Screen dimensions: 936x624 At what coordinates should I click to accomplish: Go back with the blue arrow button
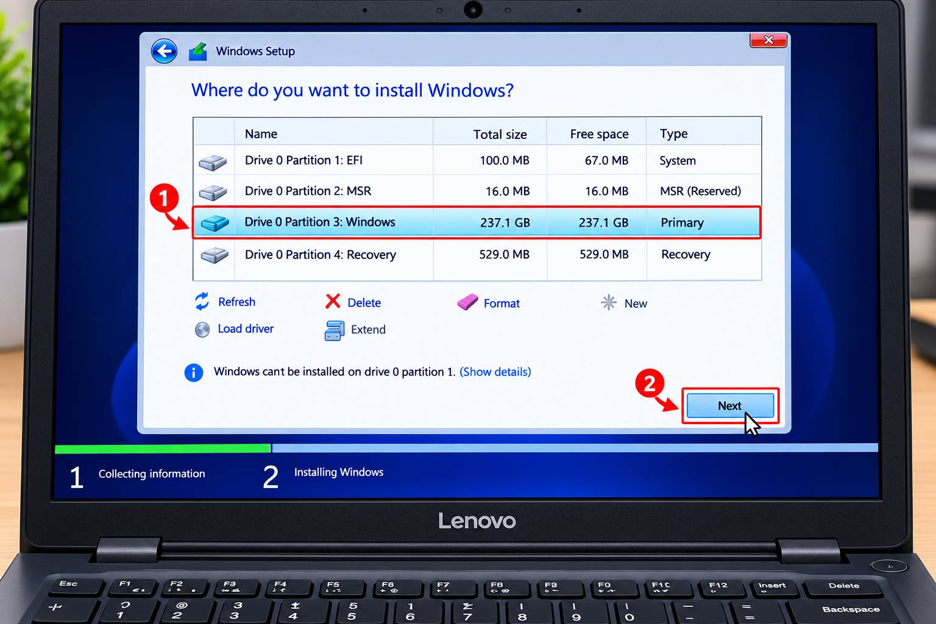[x=164, y=51]
